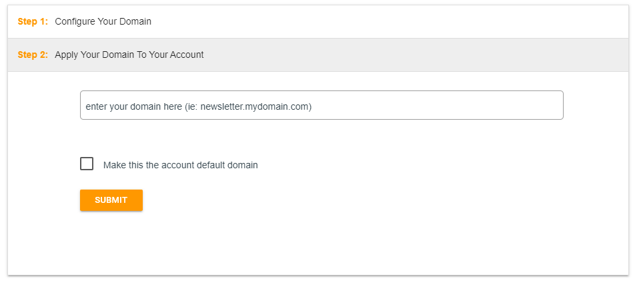
Task: Focus the newsletter.mydomain.com placeholder text box
Action: (x=322, y=105)
